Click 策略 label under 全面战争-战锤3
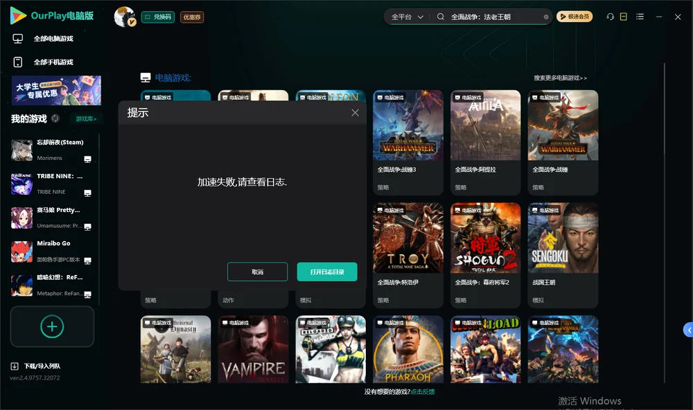The width and height of the screenshot is (693, 410). click(x=383, y=187)
